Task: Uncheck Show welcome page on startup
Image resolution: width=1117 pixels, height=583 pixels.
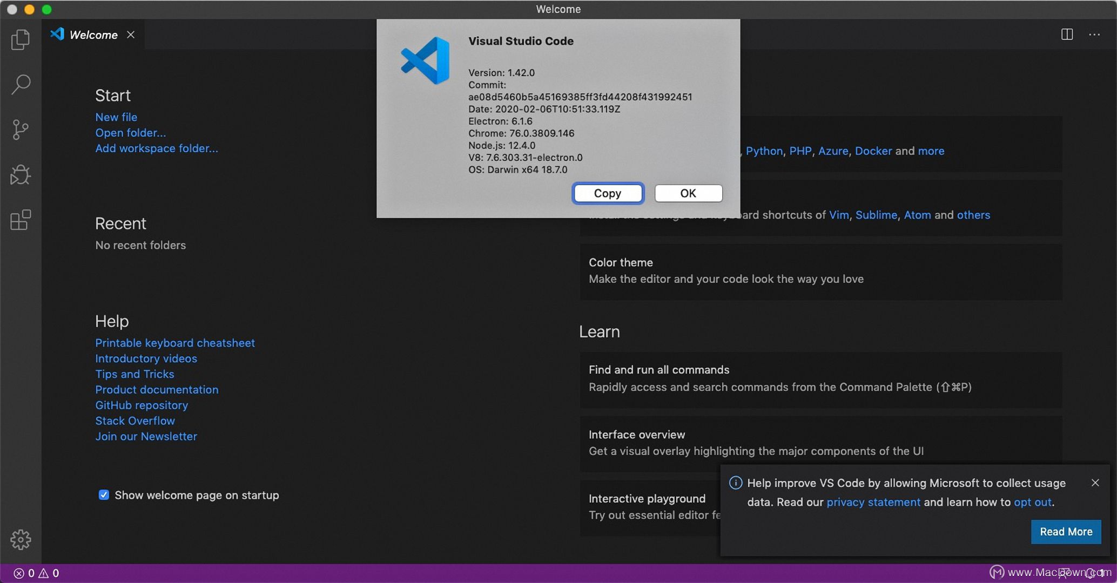Action: [104, 494]
